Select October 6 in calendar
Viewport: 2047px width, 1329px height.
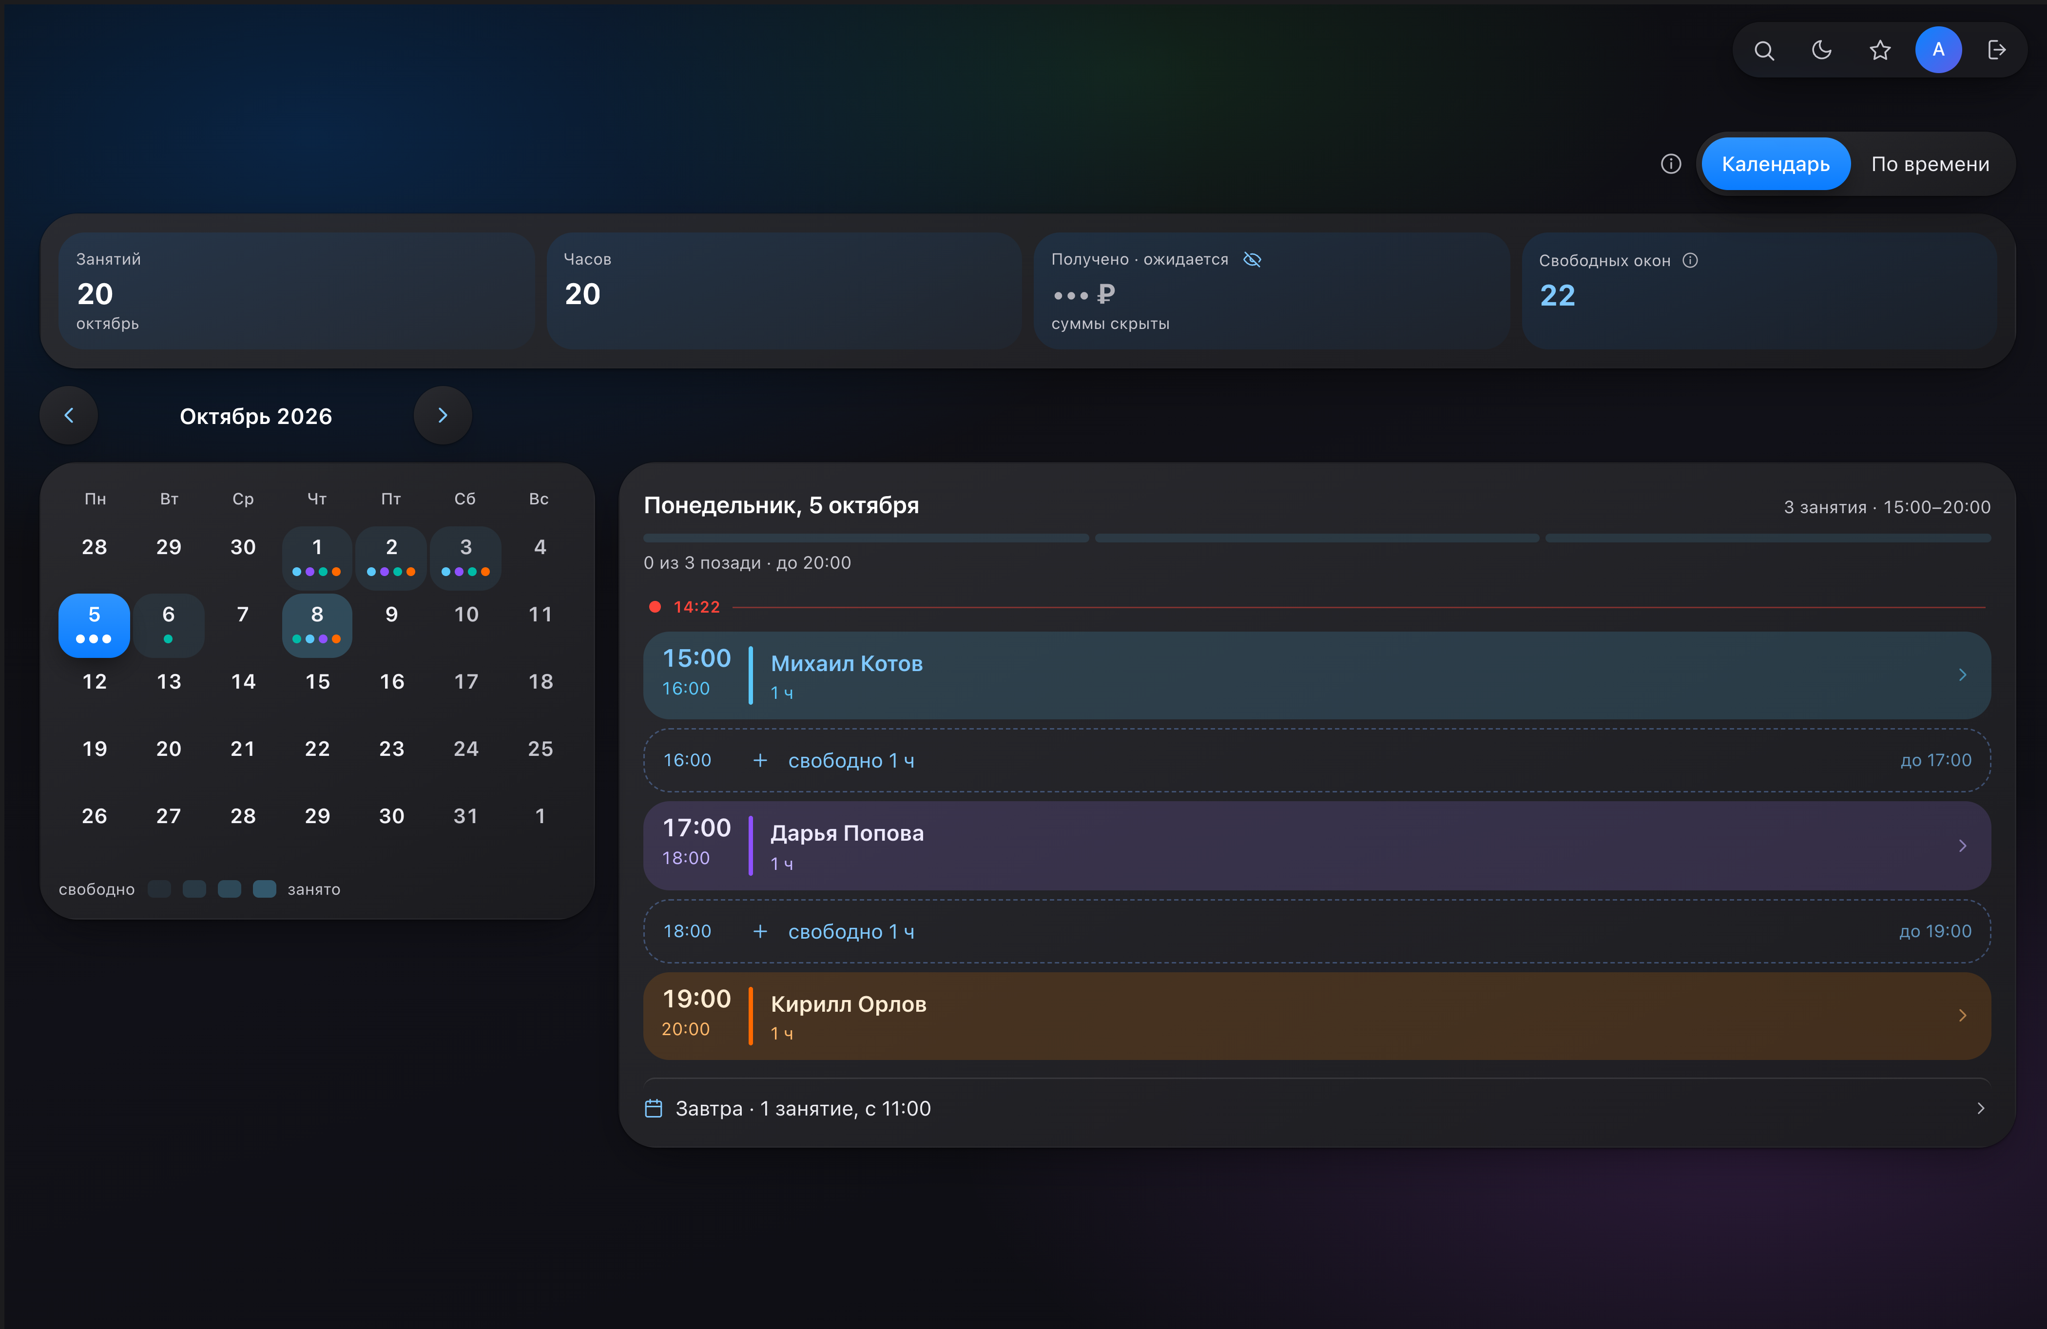(x=169, y=624)
